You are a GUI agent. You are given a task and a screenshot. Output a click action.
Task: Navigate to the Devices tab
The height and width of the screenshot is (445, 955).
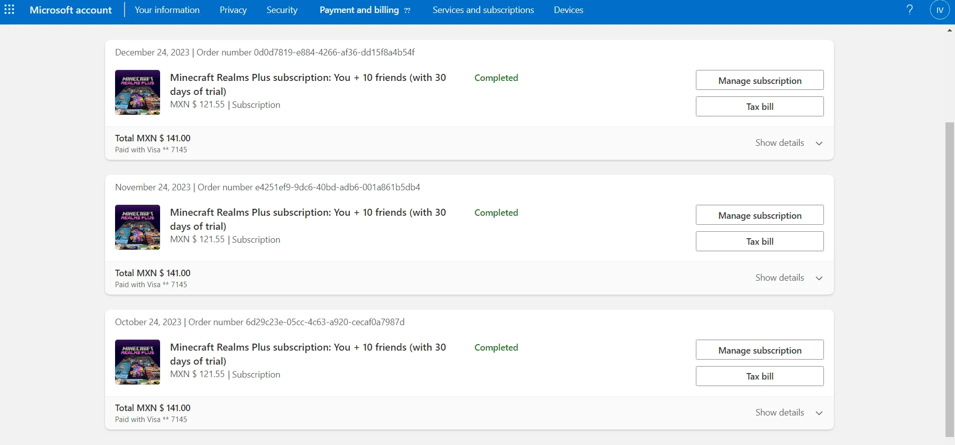(x=568, y=10)
